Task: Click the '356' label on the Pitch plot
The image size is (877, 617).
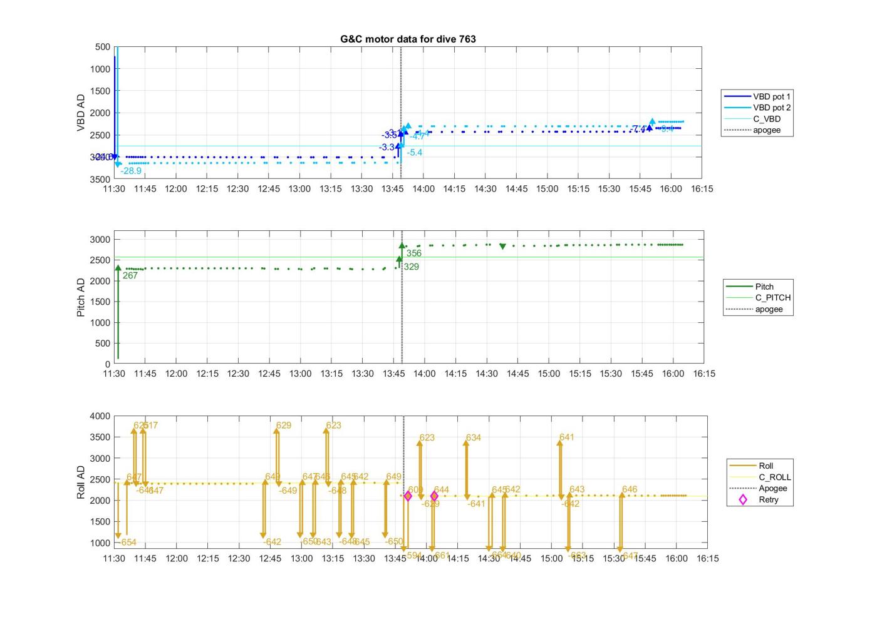Action: pos(414,253)
